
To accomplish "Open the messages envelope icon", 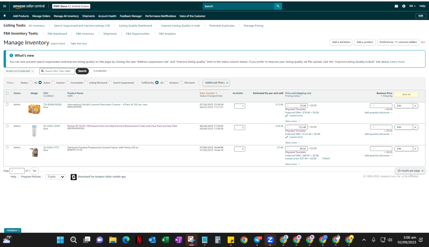I will click(396, 6).
